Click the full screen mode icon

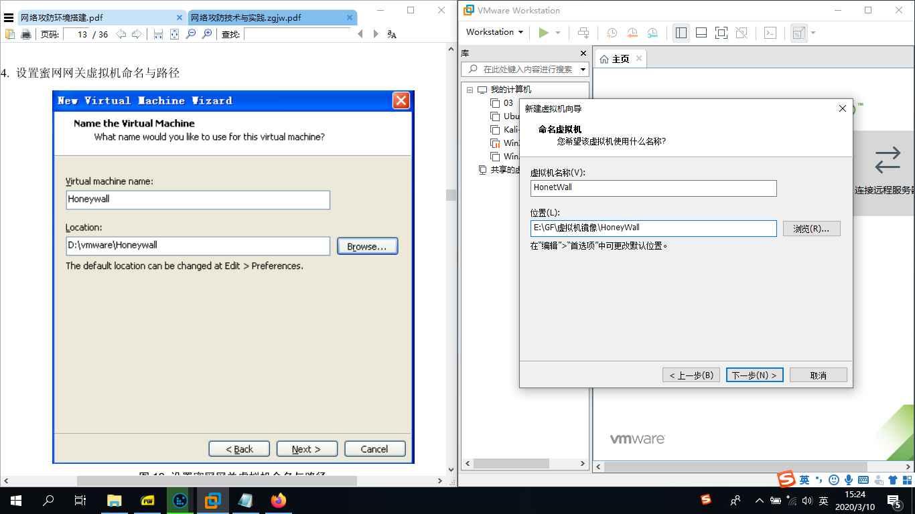tap(721, 32)
